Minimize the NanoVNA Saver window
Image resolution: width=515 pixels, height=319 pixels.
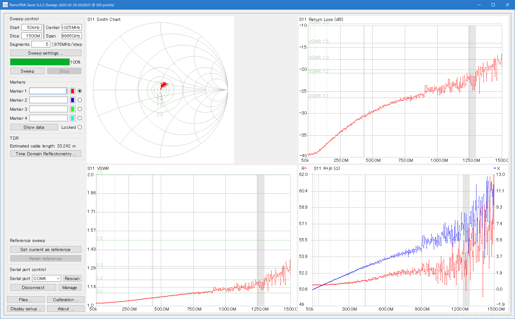[x=479, y=5]
